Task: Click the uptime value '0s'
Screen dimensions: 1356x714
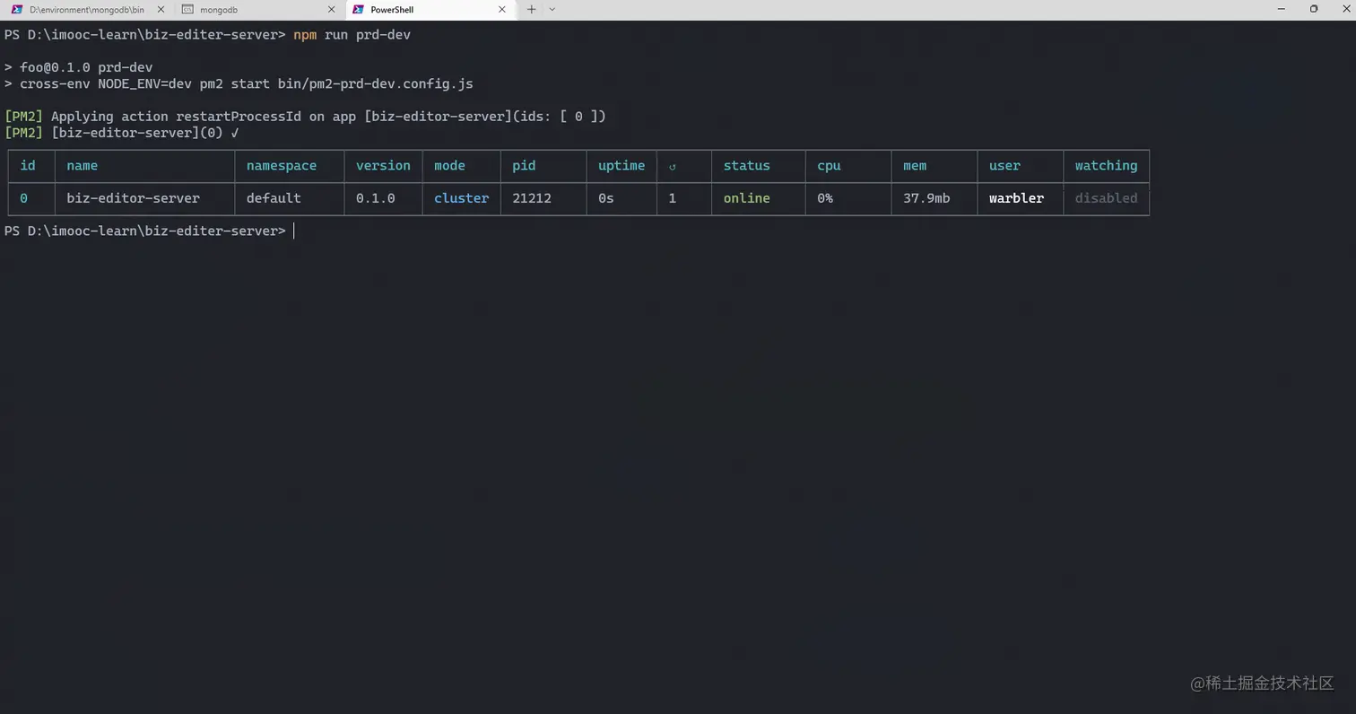Action: tap(606, 198)
